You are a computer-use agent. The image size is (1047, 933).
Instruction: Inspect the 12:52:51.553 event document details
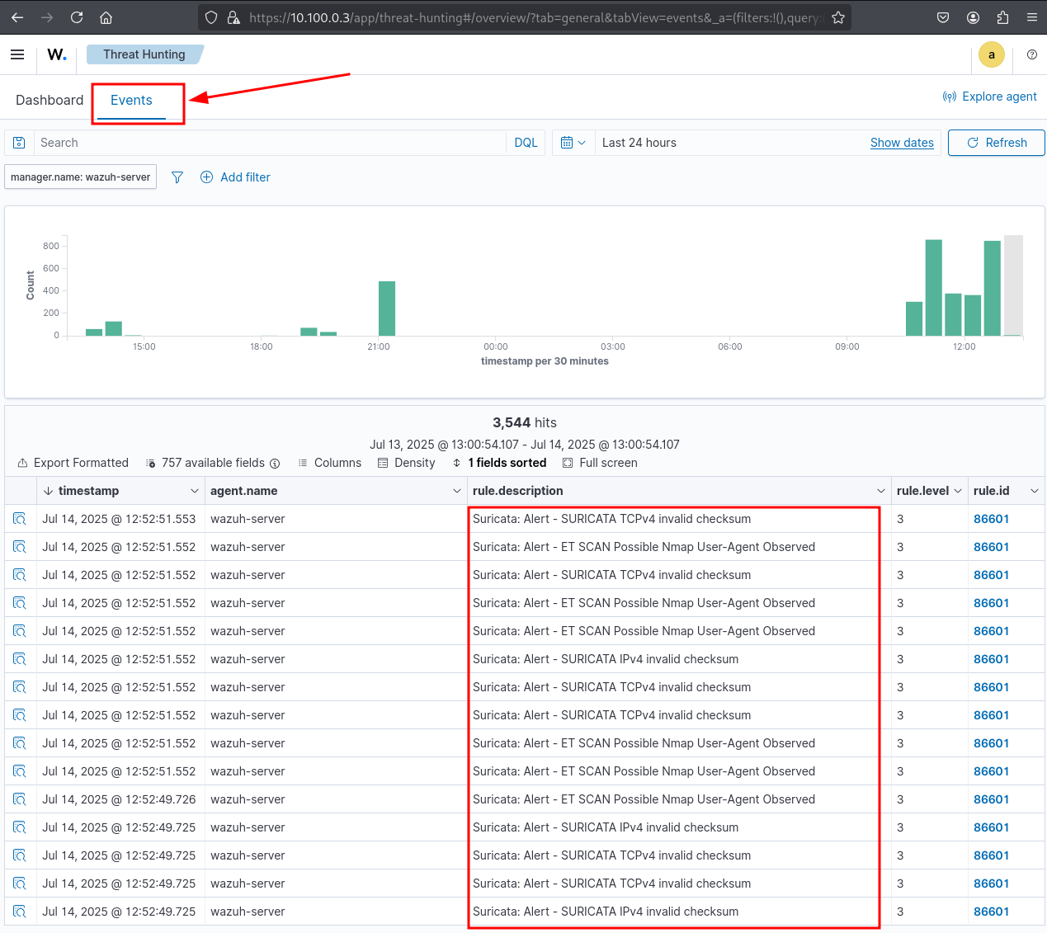click(x=20, y=519)
